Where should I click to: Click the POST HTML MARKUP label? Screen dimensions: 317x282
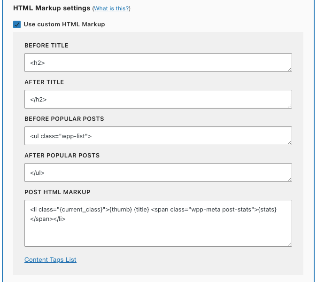tap(57, 192)
